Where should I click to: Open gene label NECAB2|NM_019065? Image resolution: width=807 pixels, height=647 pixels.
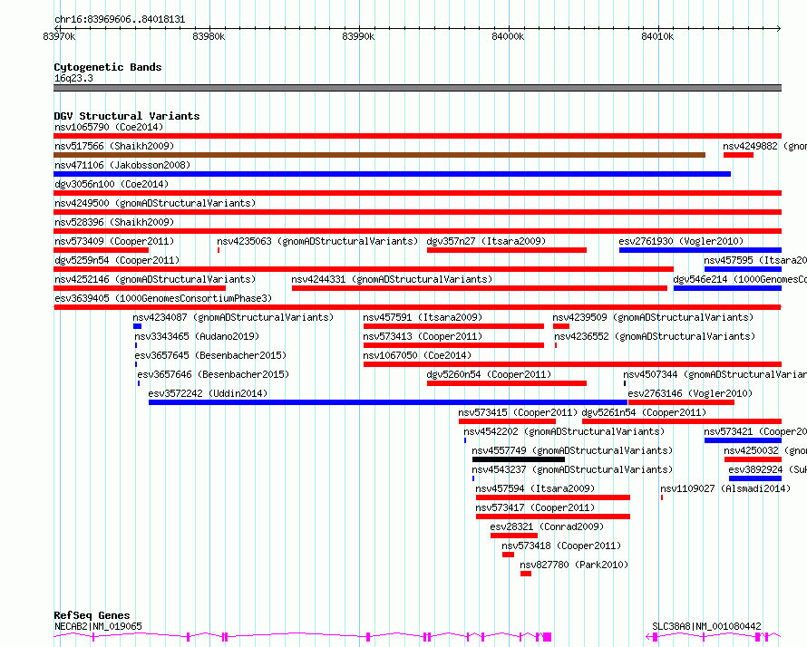tap(98, 626)
